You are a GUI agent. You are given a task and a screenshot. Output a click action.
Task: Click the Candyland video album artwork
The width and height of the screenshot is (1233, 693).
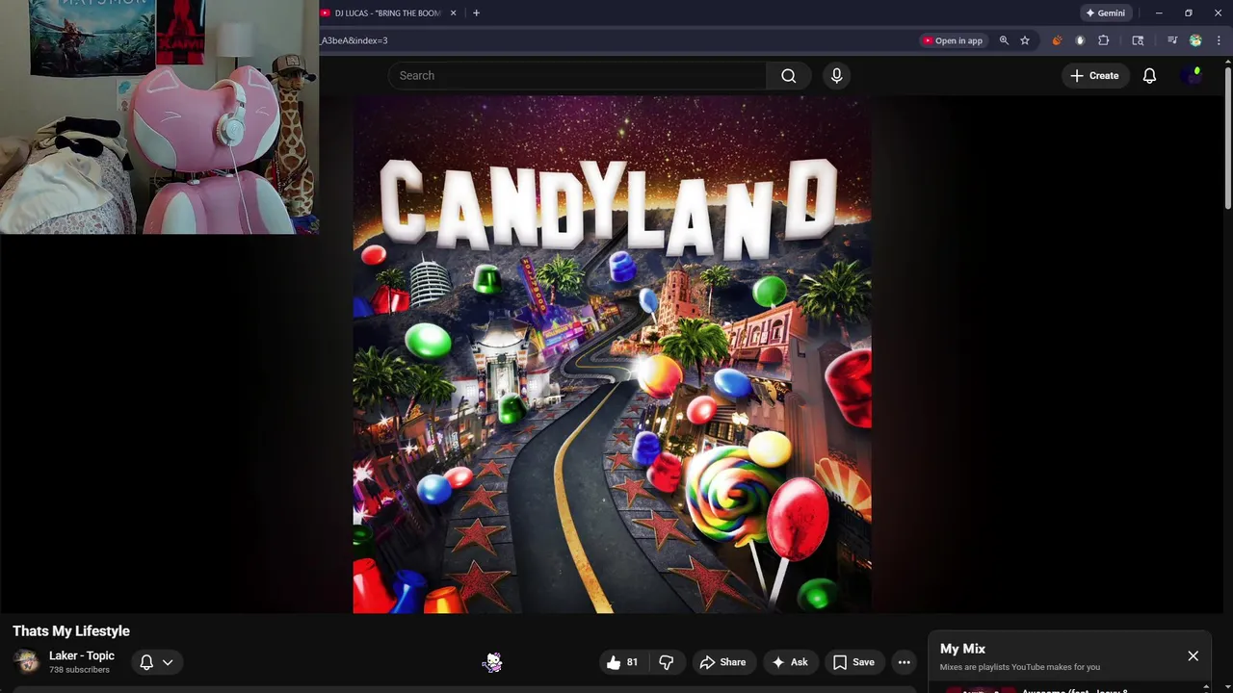click(x=613, y=354)
